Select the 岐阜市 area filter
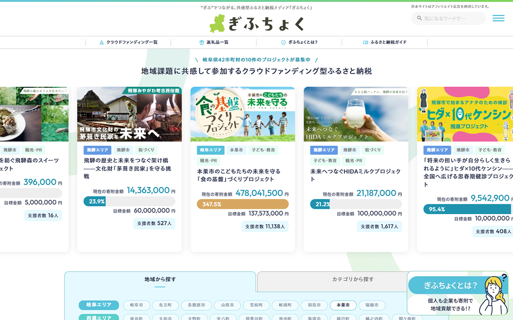This screenshot has width=513, height=320. click(136, 305)
